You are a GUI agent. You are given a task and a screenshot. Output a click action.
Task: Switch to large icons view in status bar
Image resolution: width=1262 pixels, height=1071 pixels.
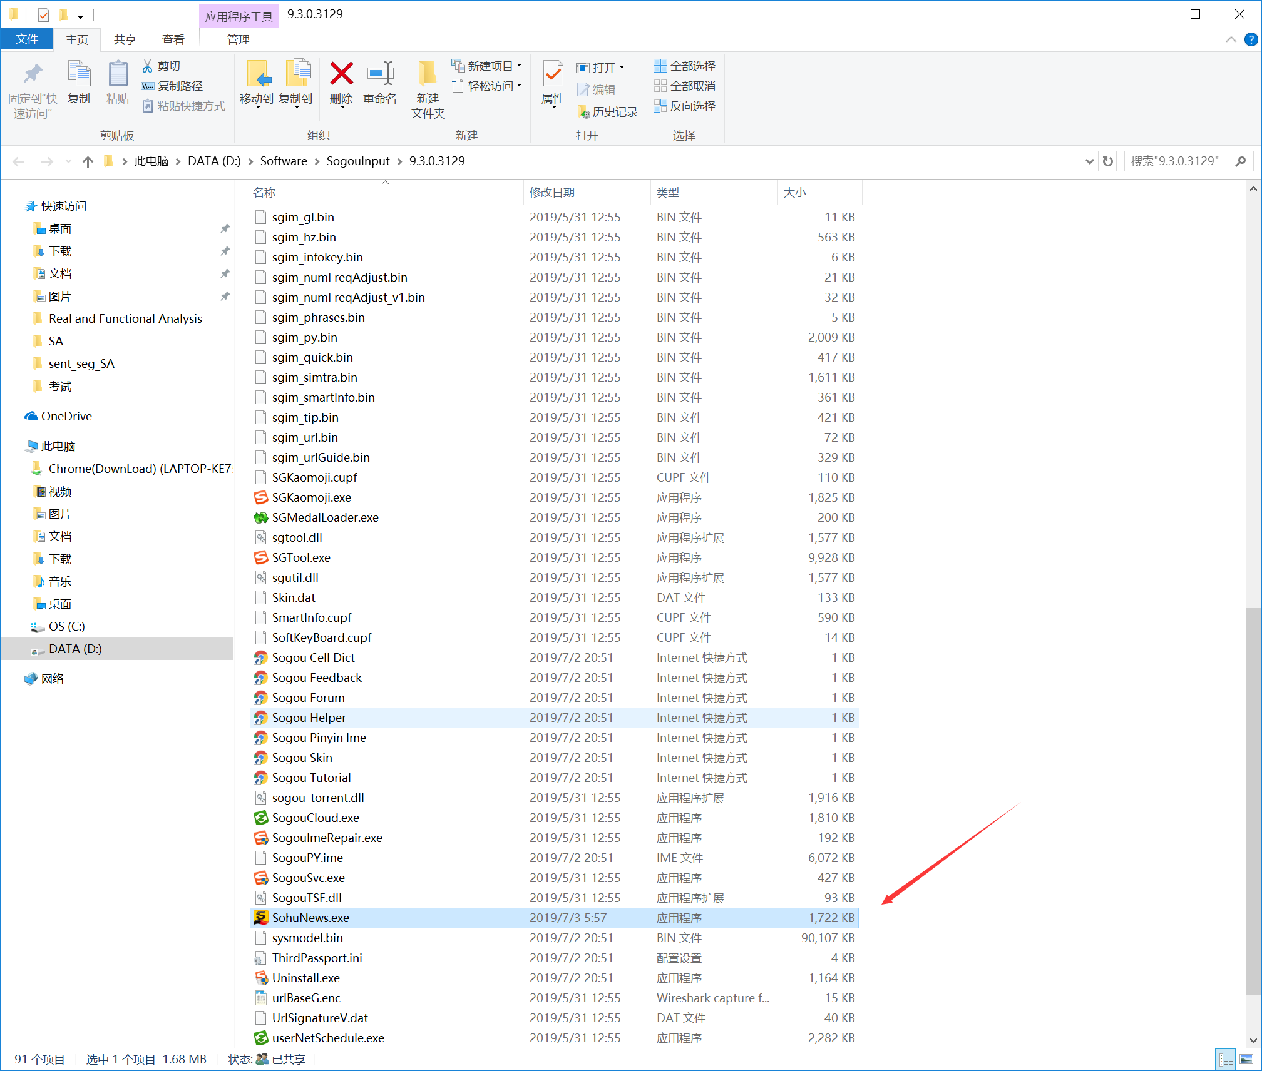point(1246,1059)
